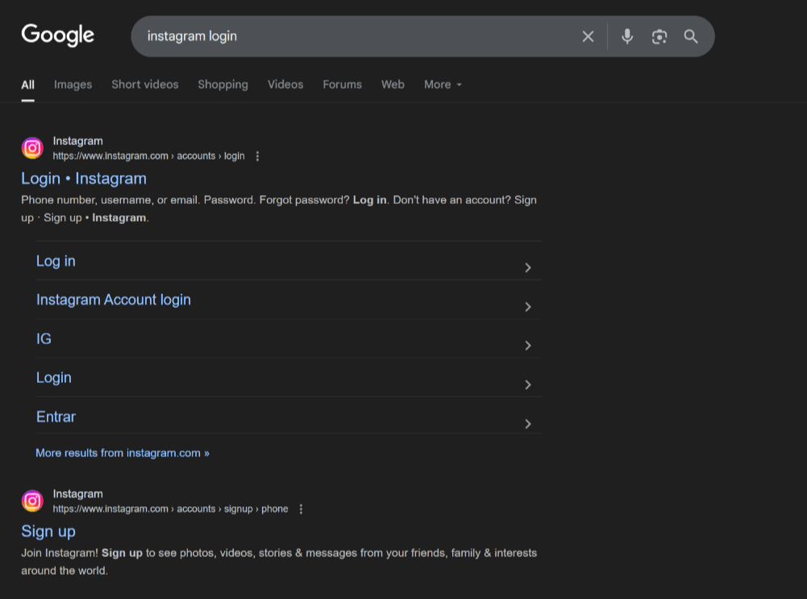
Task: Click Instagram favicon of the Sign up result
Action: 32,501
